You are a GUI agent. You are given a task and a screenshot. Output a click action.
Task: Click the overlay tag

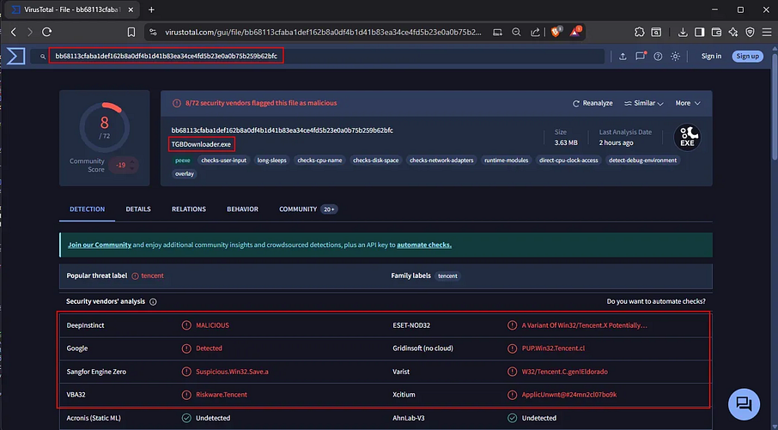click(185, 174)
